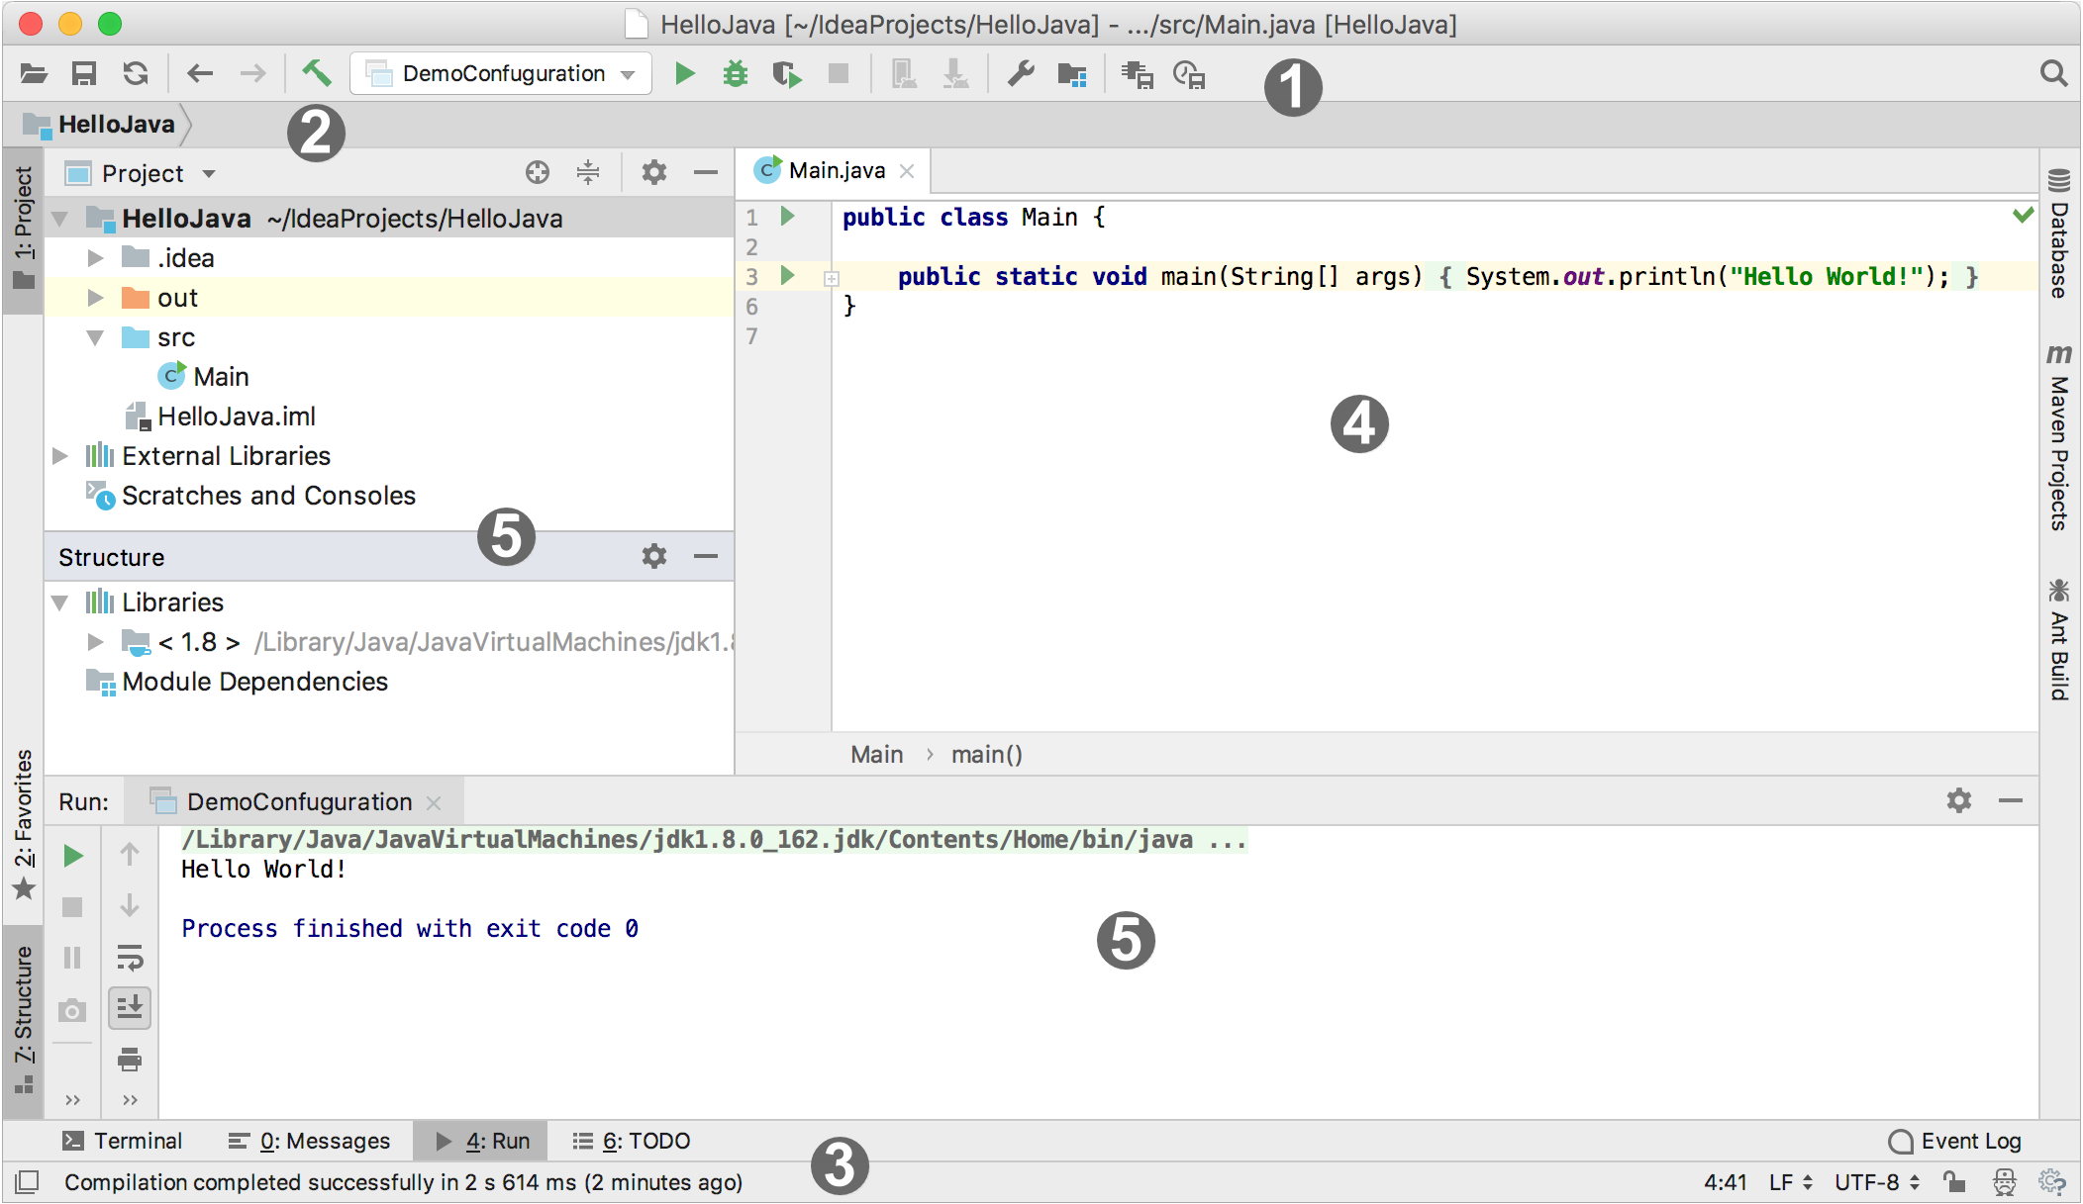Image resolution: width=2083 pixels, height=1204 pixels.
Task: Open the Terminal tool window tab
Action: 123,1141
